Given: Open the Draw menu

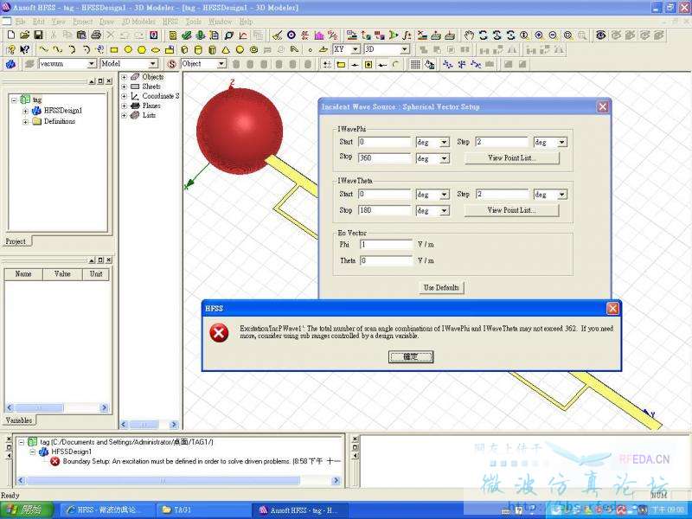Looking at the screenshot, I should coord(106,21).
